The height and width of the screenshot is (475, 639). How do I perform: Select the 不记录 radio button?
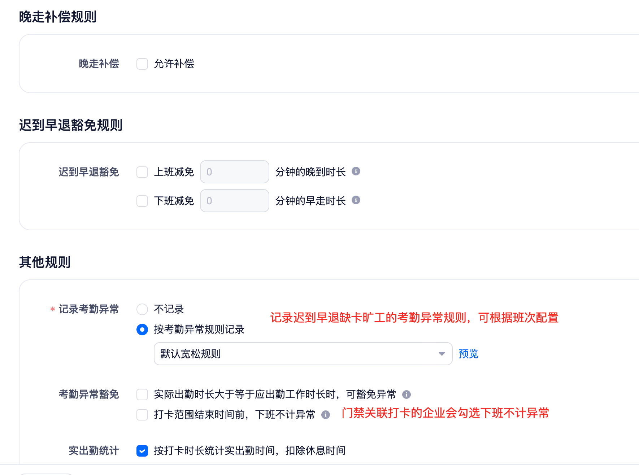tap(142, 309)
